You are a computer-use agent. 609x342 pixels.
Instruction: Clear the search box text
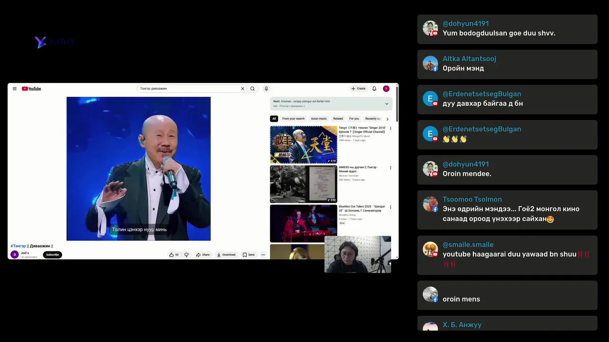(243, 89)
